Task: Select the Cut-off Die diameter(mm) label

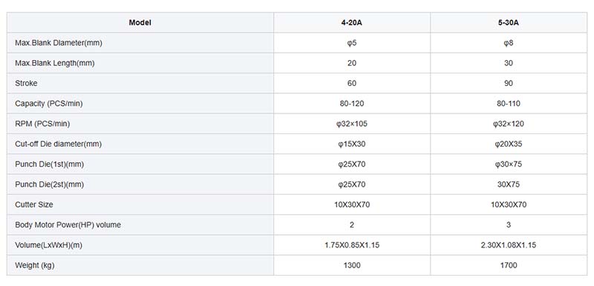Action: coord(59,144)
